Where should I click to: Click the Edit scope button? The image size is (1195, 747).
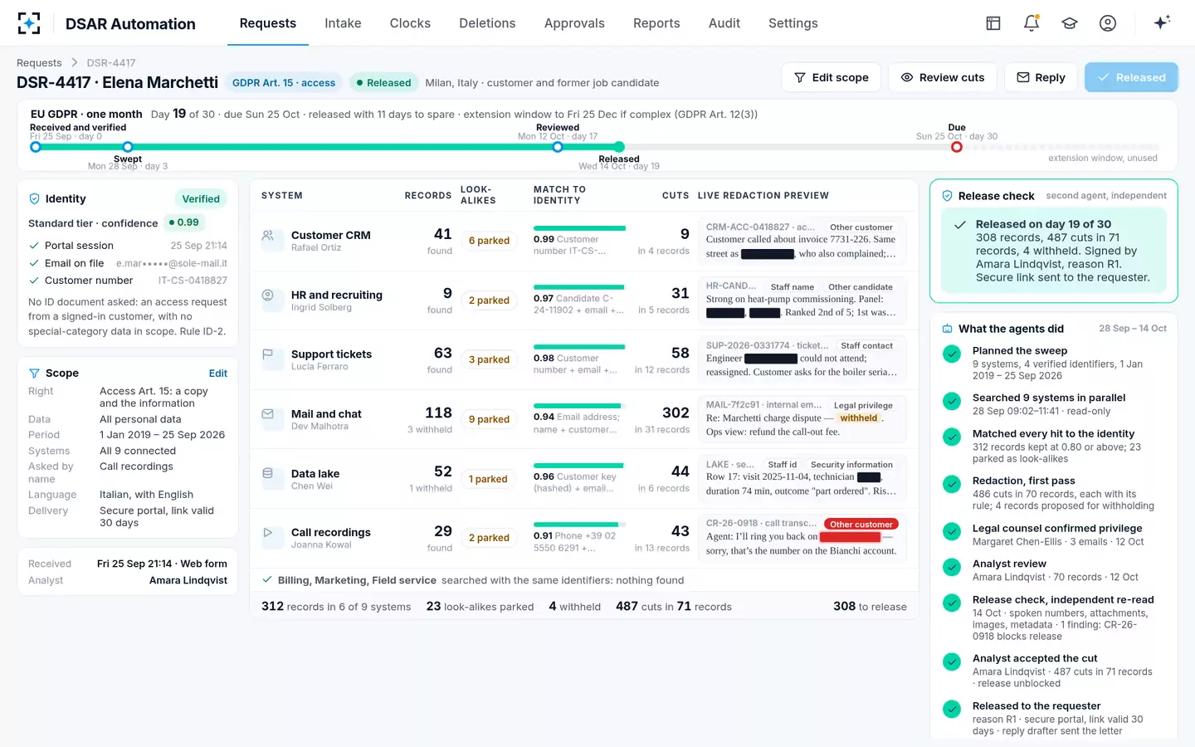(832, 77)
